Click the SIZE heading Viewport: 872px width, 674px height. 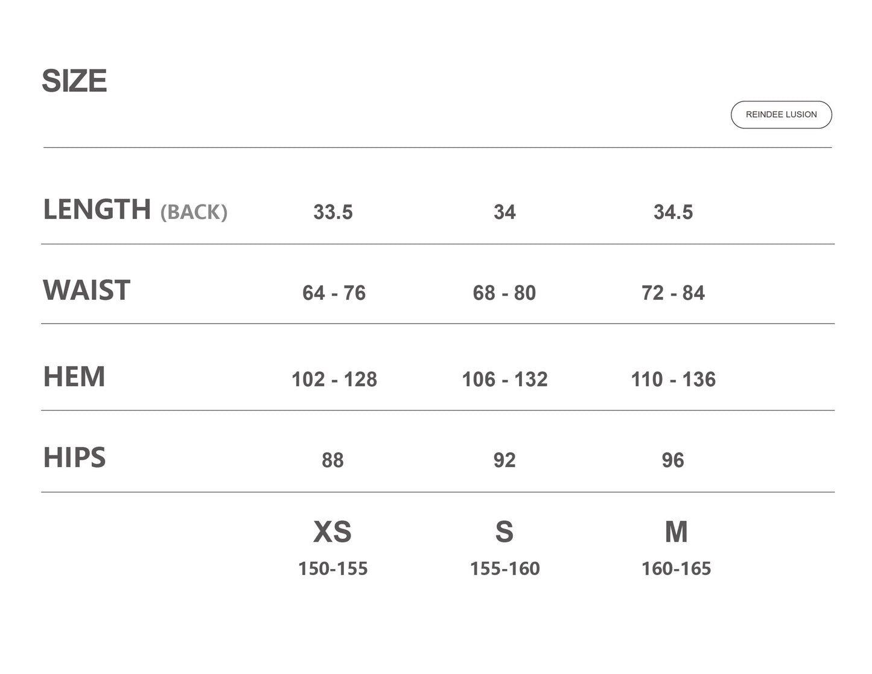[74, 81]
